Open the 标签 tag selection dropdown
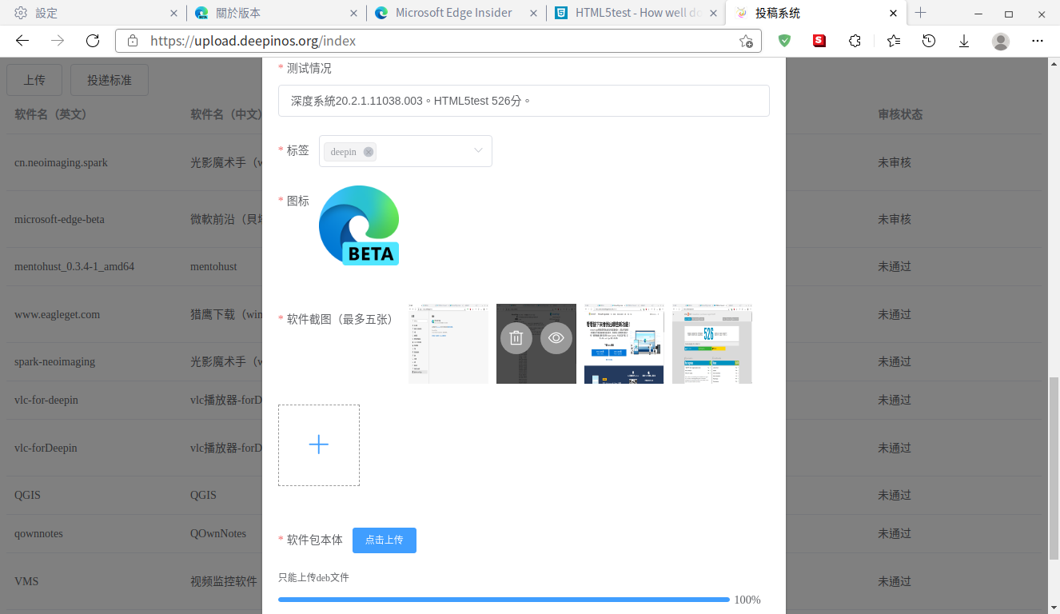 (x=477, y=151)
